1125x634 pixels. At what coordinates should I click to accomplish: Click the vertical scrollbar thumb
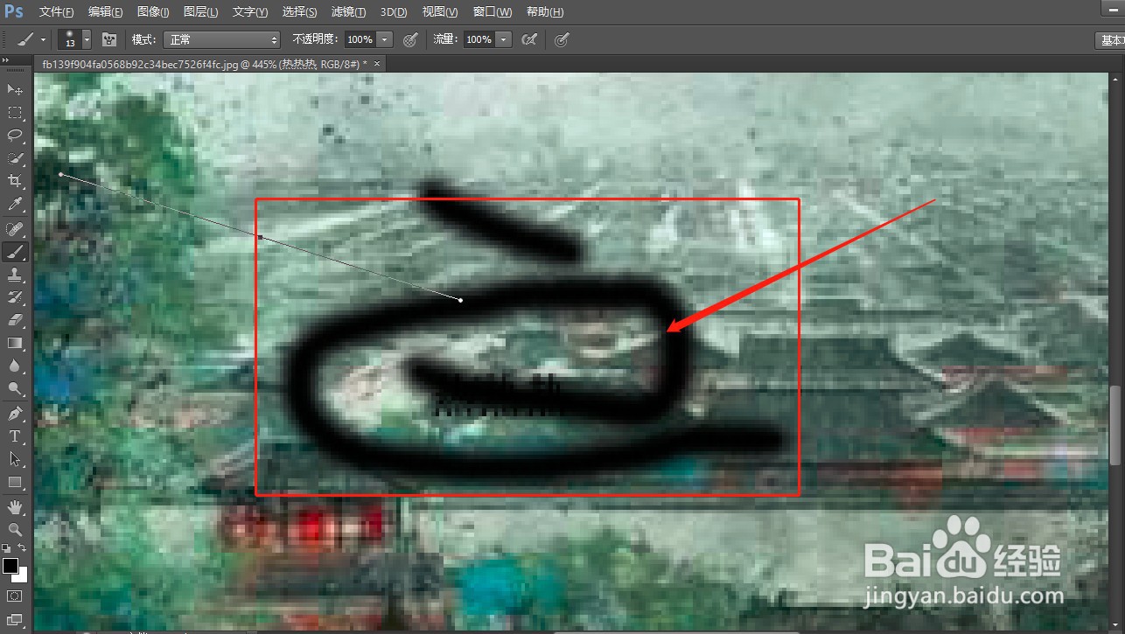pyautogui.click(x=1115, y=425)
